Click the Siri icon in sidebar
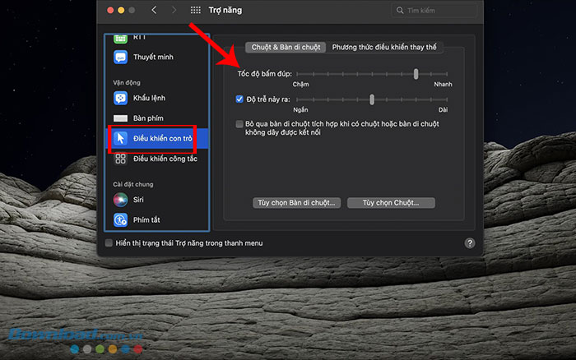The width and height of the screenshot is (576, 360). tap(120, 199)
